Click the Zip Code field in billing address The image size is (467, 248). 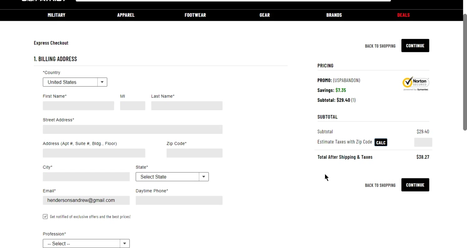pyautogui.click(x=195, y=153)
